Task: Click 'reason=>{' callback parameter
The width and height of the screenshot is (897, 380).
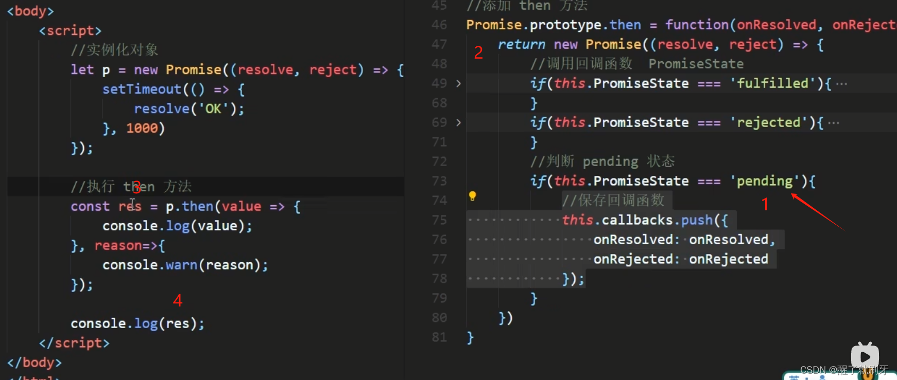Action: click(x=130, y=245)
